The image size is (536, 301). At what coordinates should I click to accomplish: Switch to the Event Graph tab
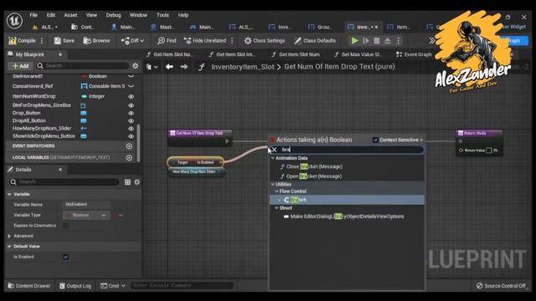point(414,54)
